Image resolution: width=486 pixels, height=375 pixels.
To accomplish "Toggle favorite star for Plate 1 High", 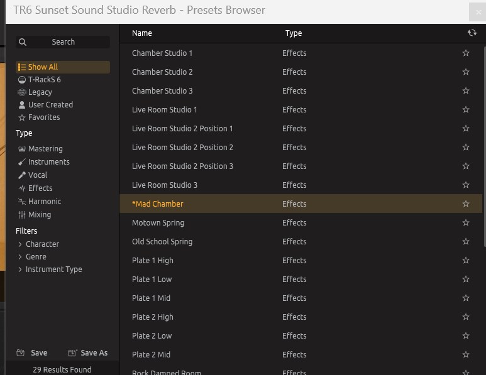I will point(466,261).
